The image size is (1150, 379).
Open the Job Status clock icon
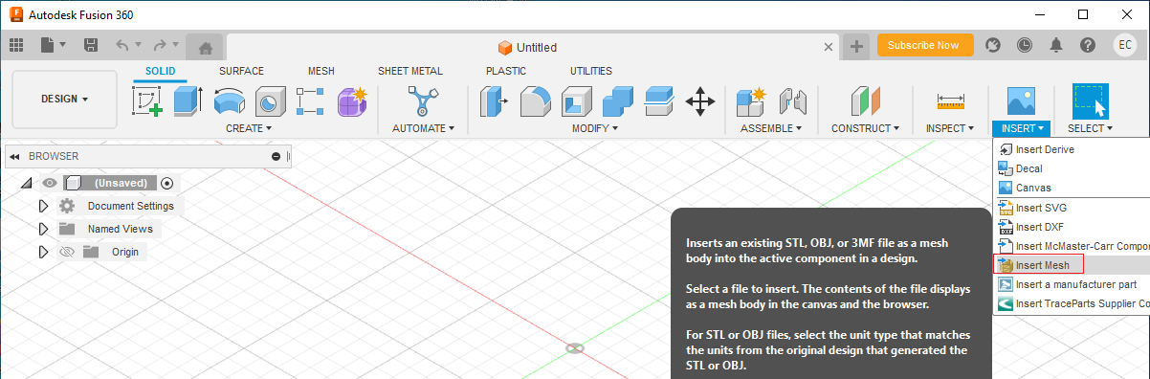[x=1025, y=45]
